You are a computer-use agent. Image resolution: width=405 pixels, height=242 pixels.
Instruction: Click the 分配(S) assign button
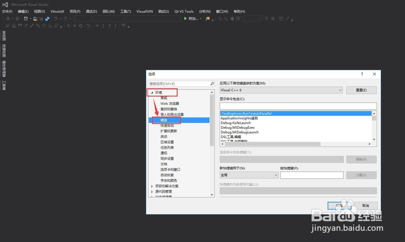pyautogui.click(x=361, y=175)
